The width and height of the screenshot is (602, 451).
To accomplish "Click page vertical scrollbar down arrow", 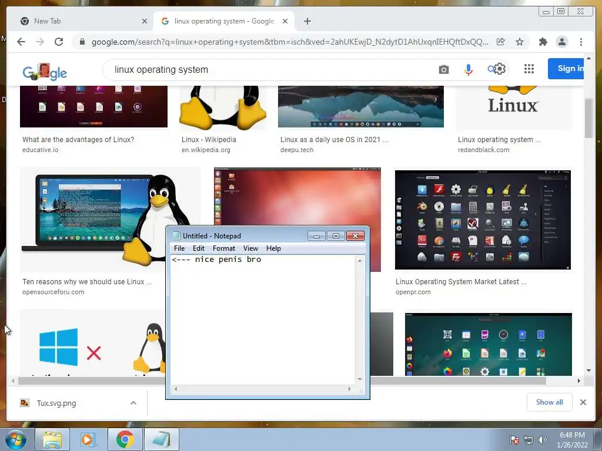I will [x=588, y=371].
